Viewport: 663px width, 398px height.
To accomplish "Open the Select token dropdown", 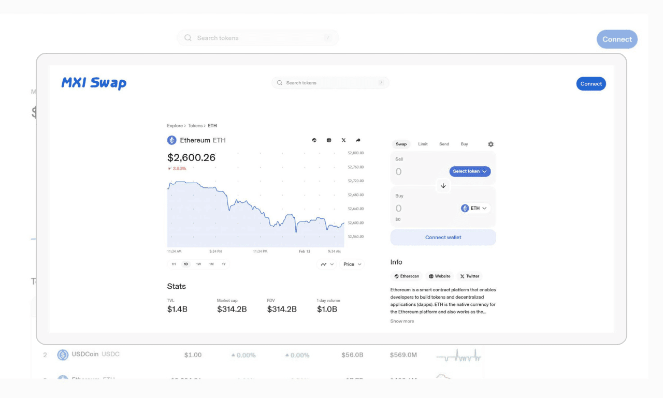I will tap(470, 171).
